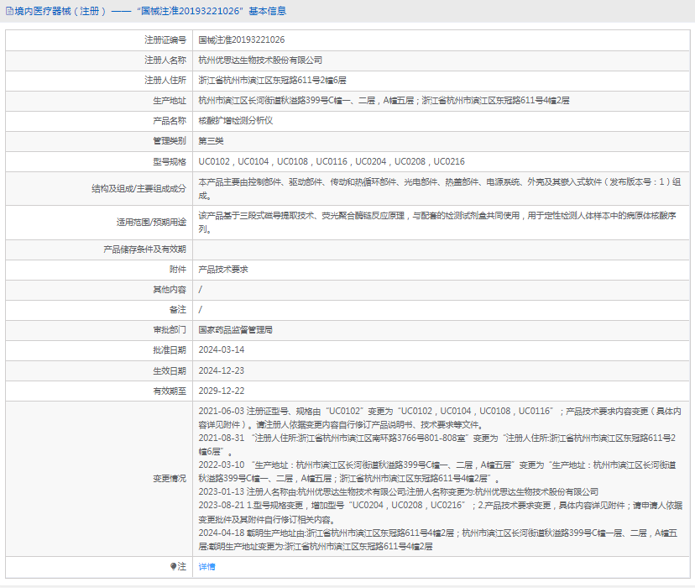
Task: Click the bulb icon next to 注
Action: point(173,566)
